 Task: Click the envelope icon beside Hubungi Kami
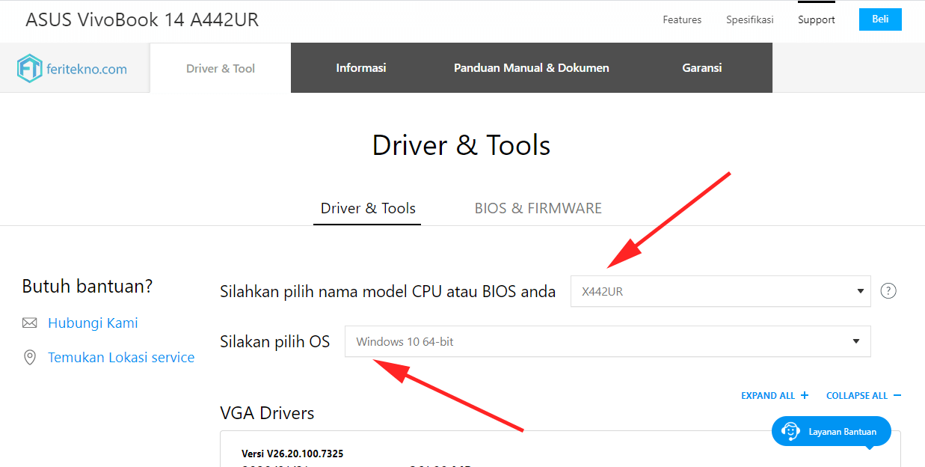(x=30, y=323)
